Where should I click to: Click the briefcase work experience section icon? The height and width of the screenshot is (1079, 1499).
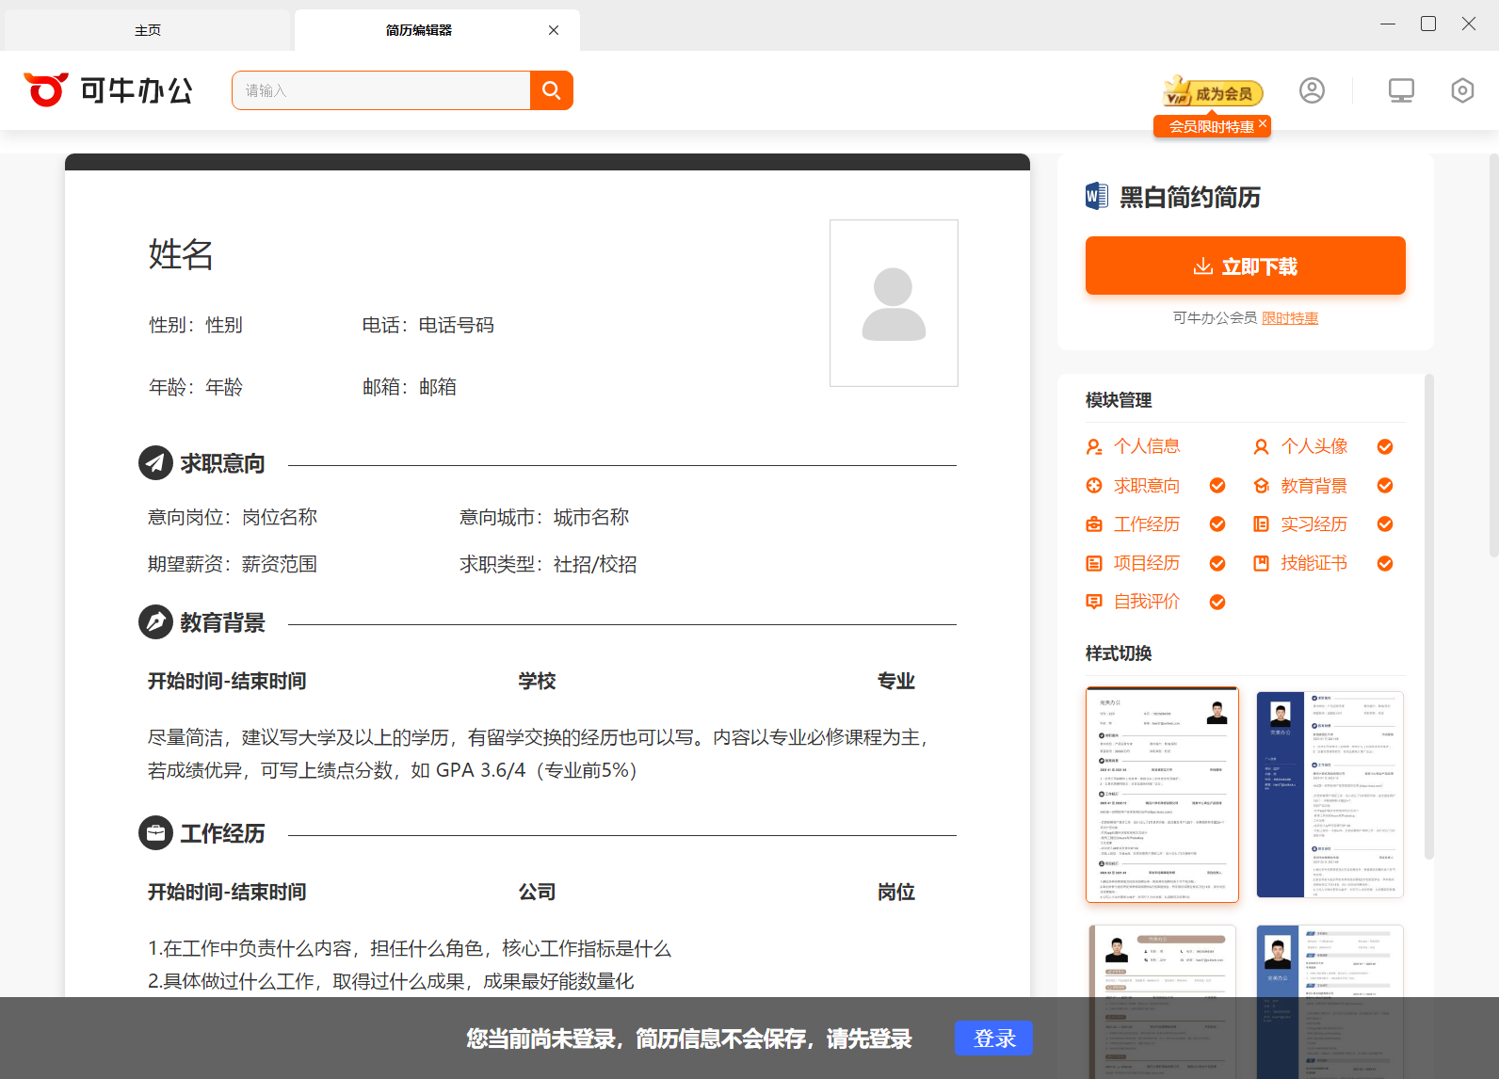pyautogui.click(x=155, y=832)
